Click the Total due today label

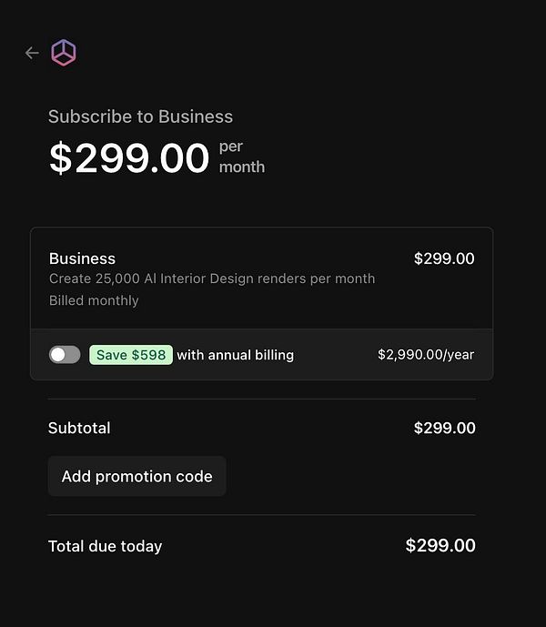[105, 546]
